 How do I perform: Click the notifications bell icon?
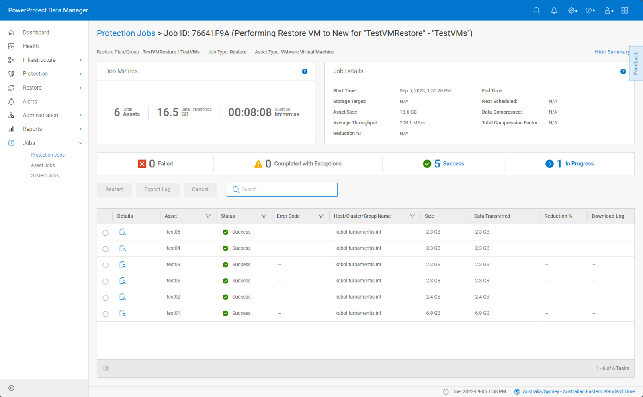[554, 10]
